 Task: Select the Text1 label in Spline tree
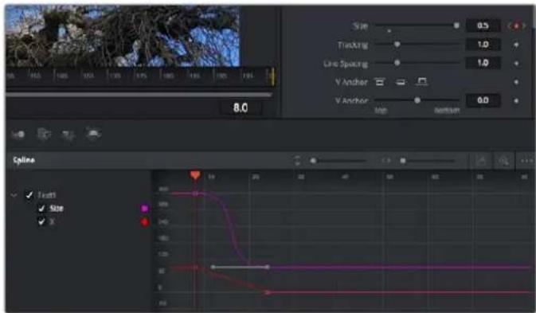pos(46,195)
